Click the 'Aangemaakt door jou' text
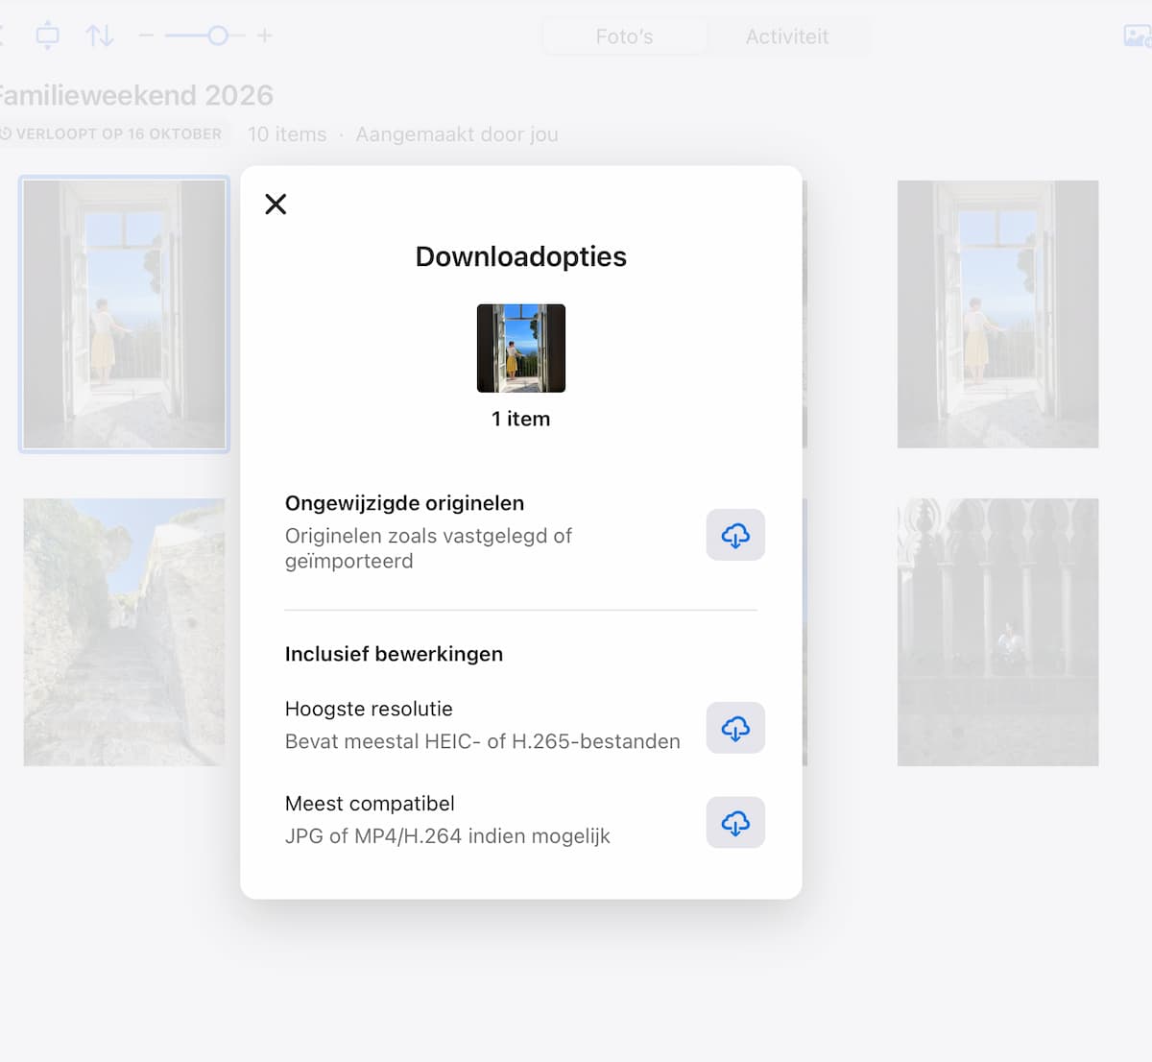Screen dimensions: 1152x1062 coord(457,134)
